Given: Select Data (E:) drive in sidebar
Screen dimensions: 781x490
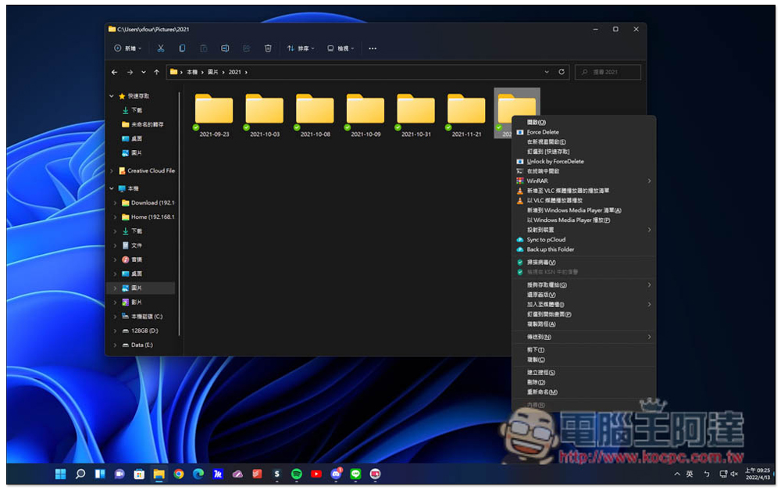Looking at the screenshot, I should pos(137,345).
